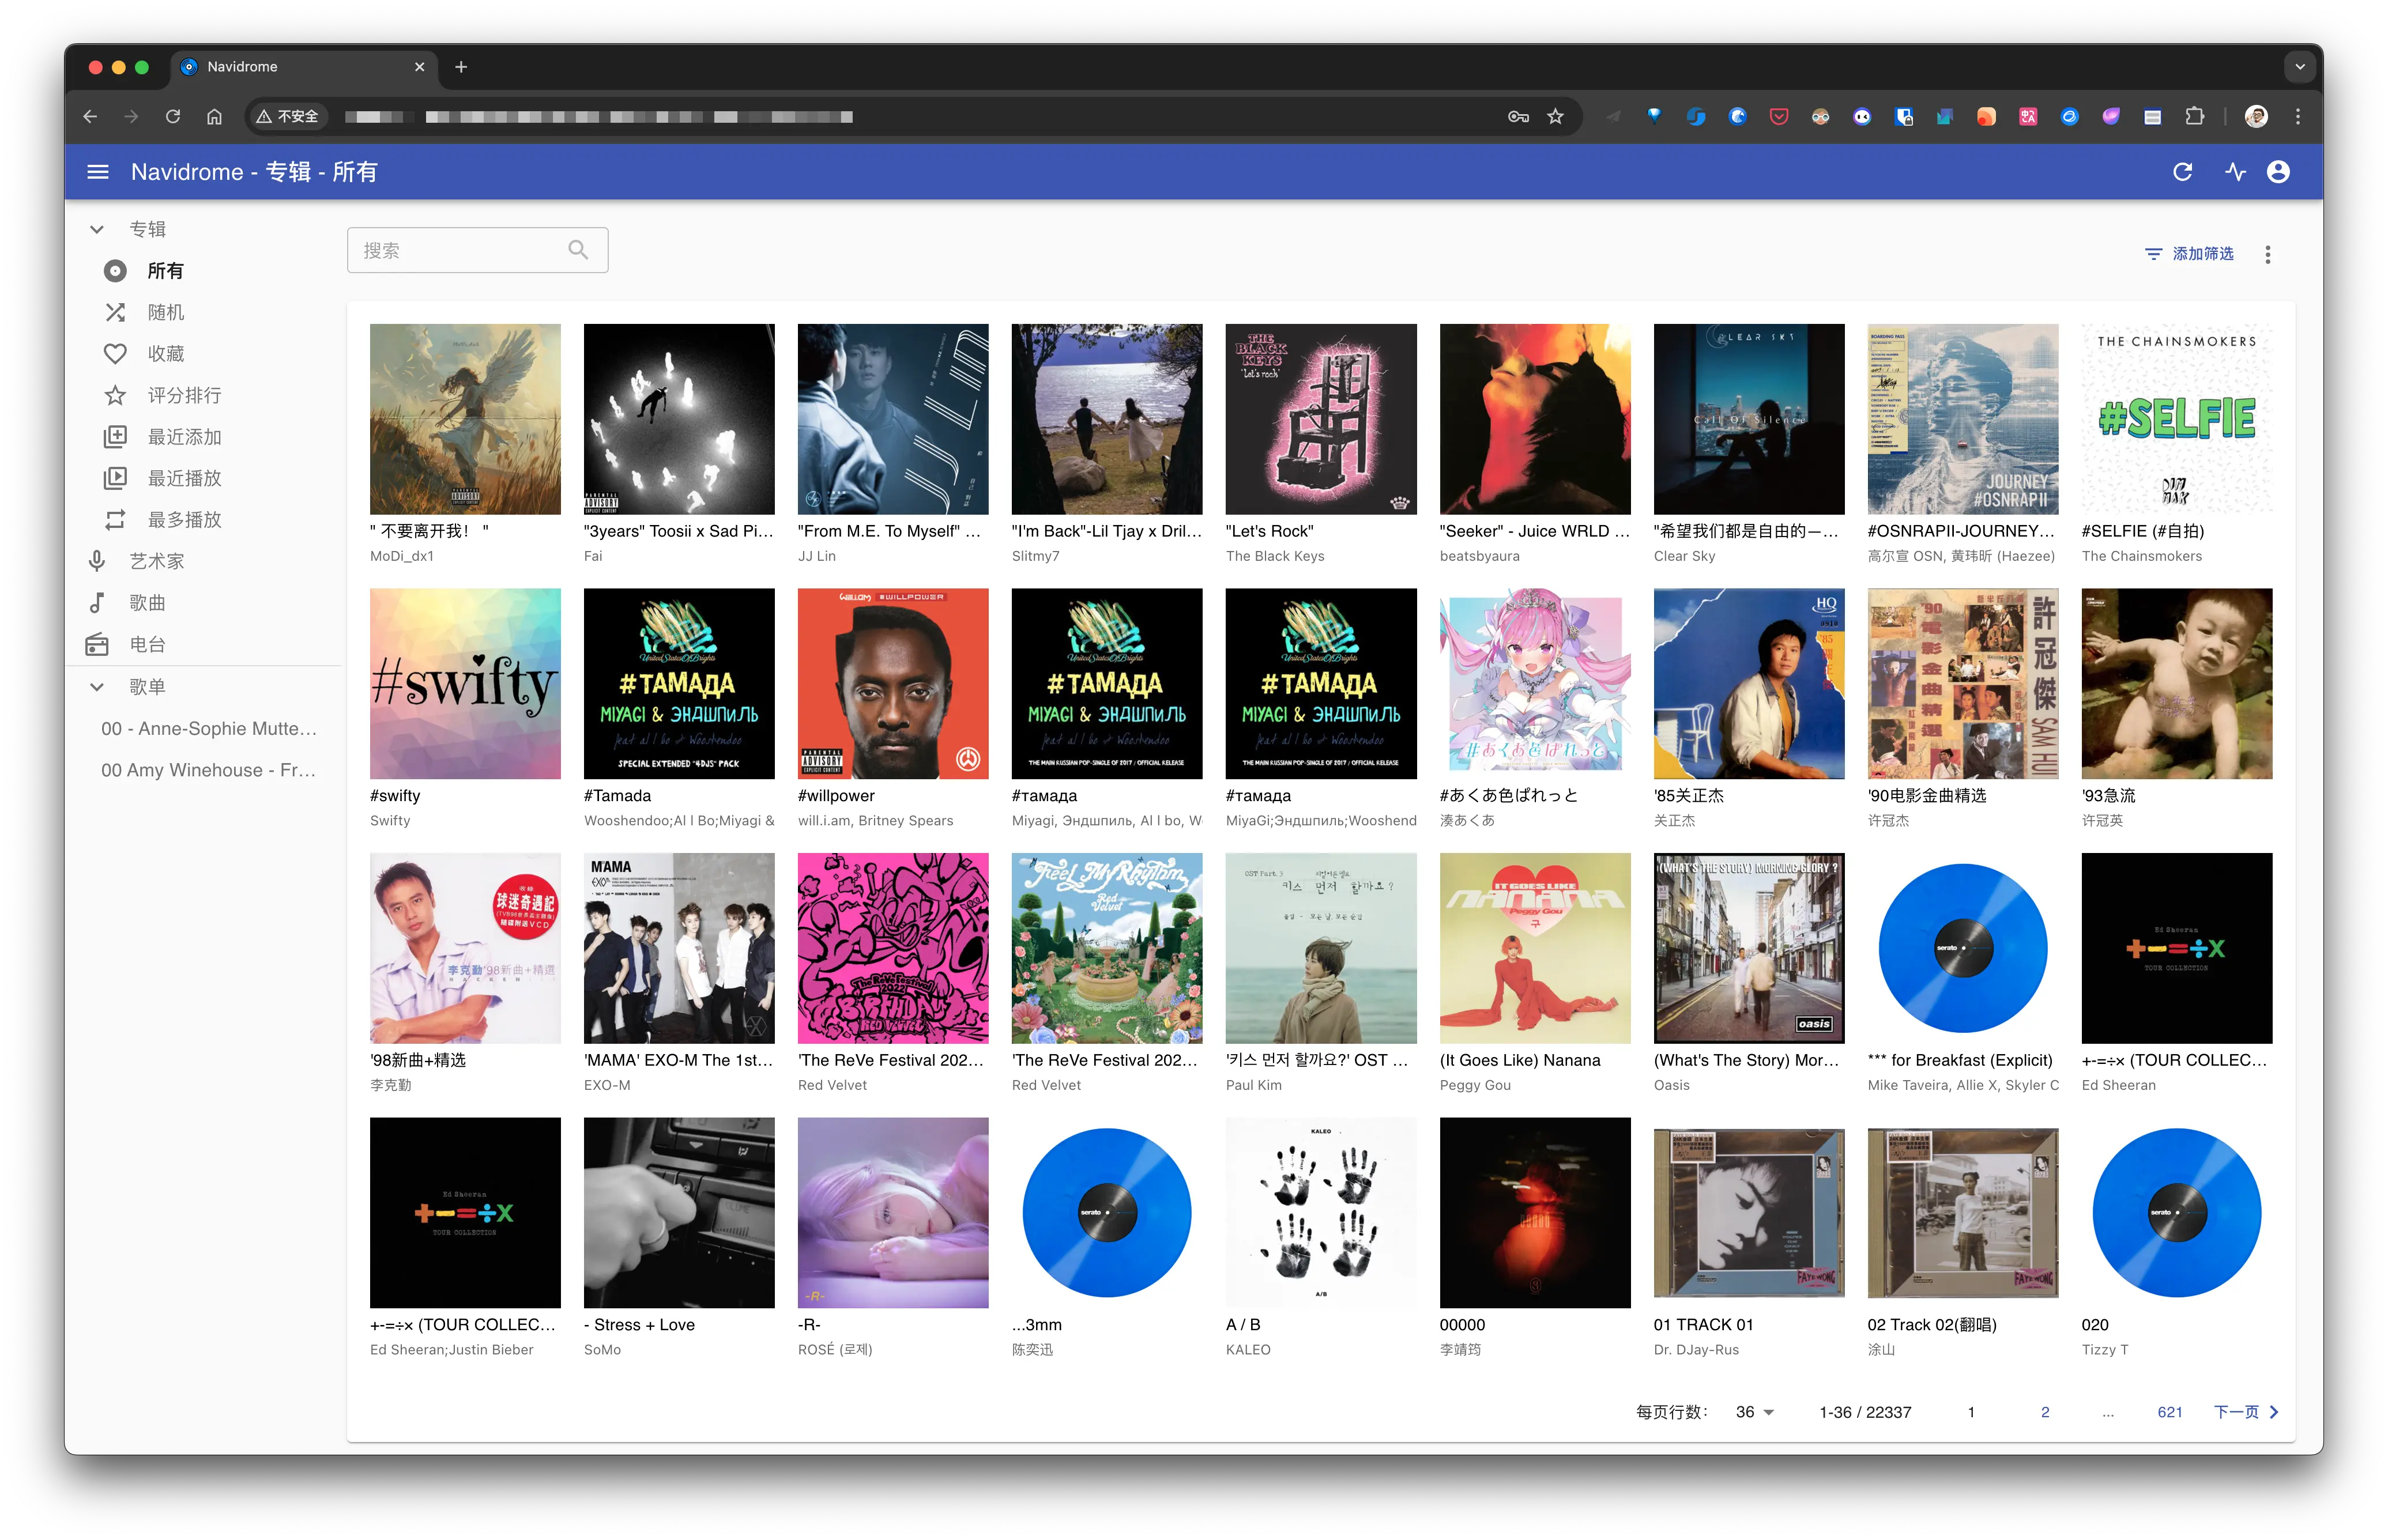Open the #SELFIE album cover thumbnail
Viewport: 2388px width, 1540px height.
(2176, 419)
